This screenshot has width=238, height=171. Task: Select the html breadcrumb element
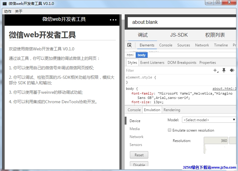[130, 55]
